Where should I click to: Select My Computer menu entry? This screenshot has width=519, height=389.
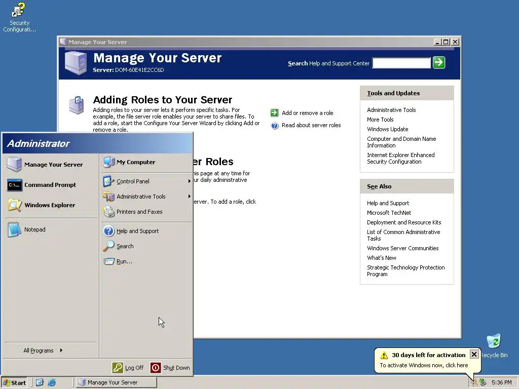[146, 162]
